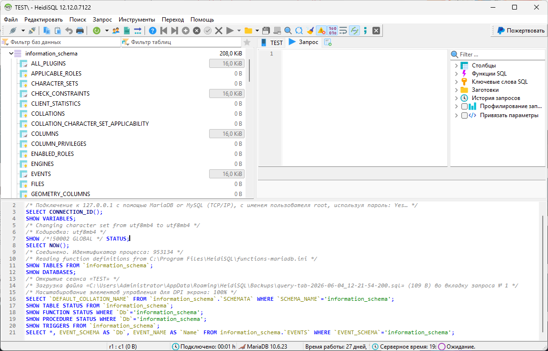
Task: Open the Поиск menu
Action: point(78,20)
